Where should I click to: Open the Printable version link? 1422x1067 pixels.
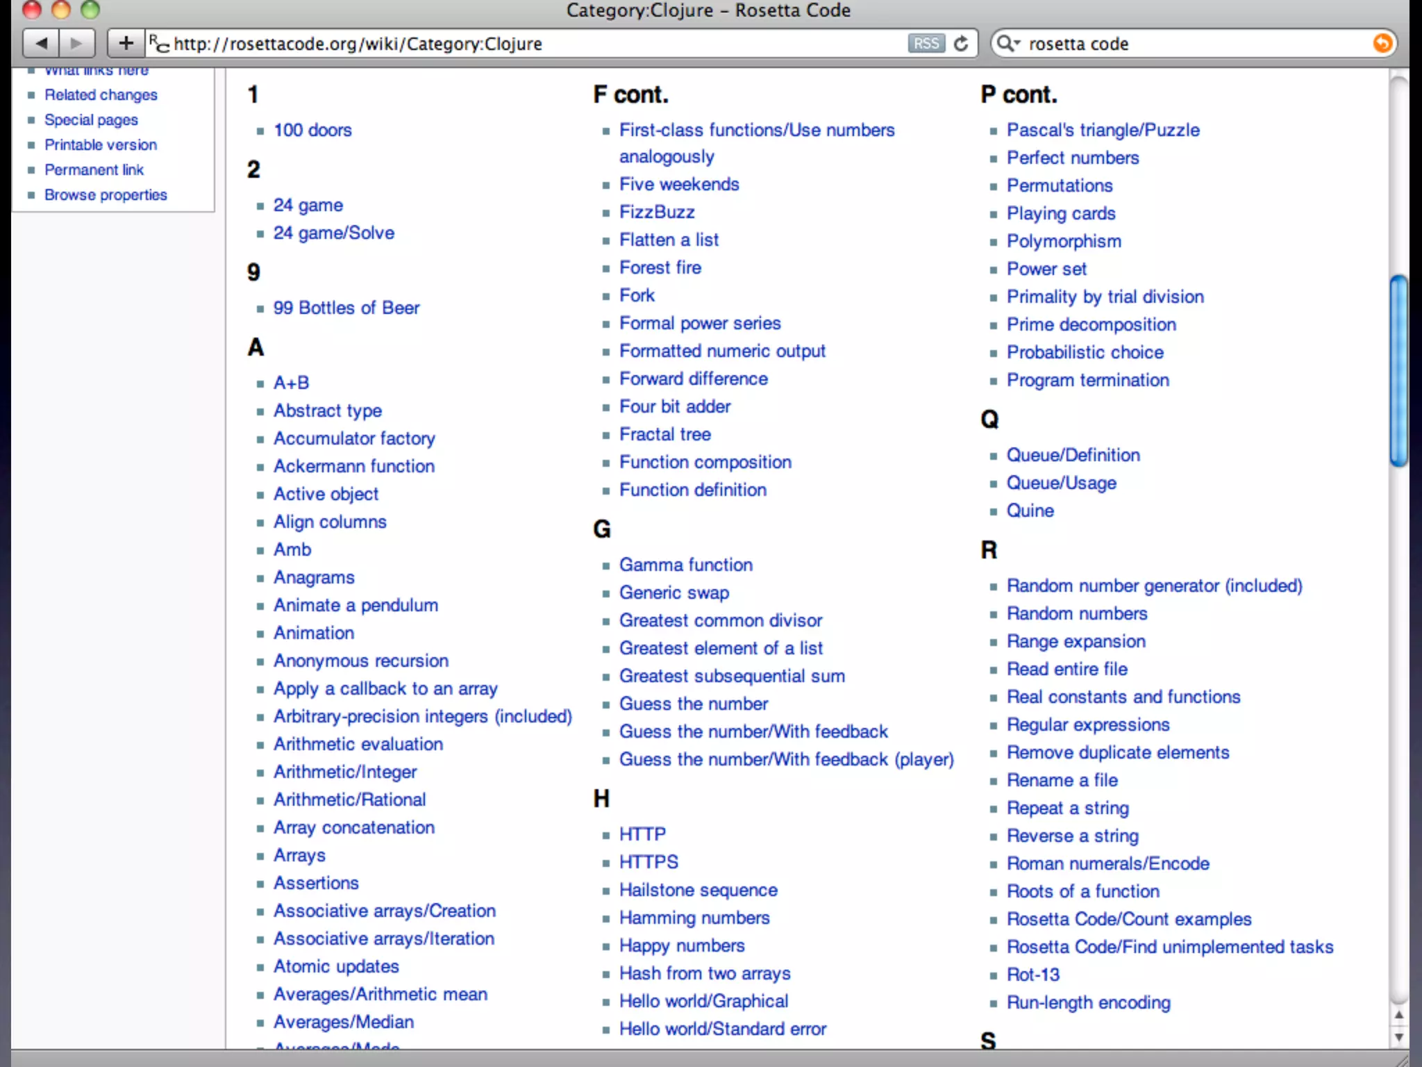101,145
